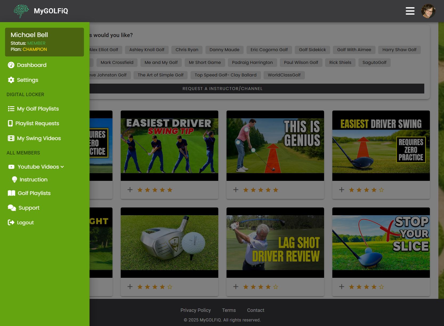Filter by Paul Wilson Golf
This screenshot has height=326, width=444.
point(301,63)
